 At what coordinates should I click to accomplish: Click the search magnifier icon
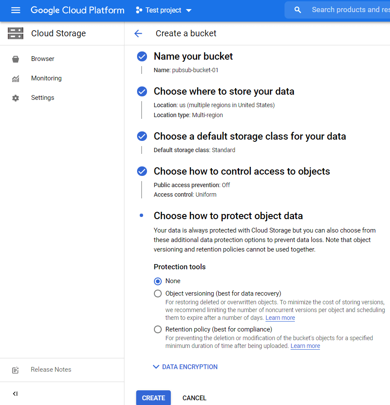(297, 10)
